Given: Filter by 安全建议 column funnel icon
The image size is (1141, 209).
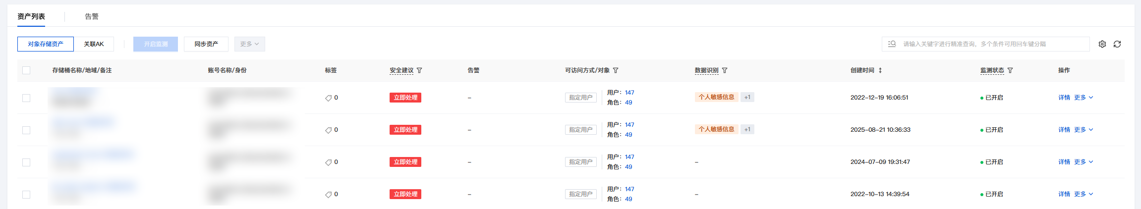Looking at the screenshot, I should click(x=419, y=70).
